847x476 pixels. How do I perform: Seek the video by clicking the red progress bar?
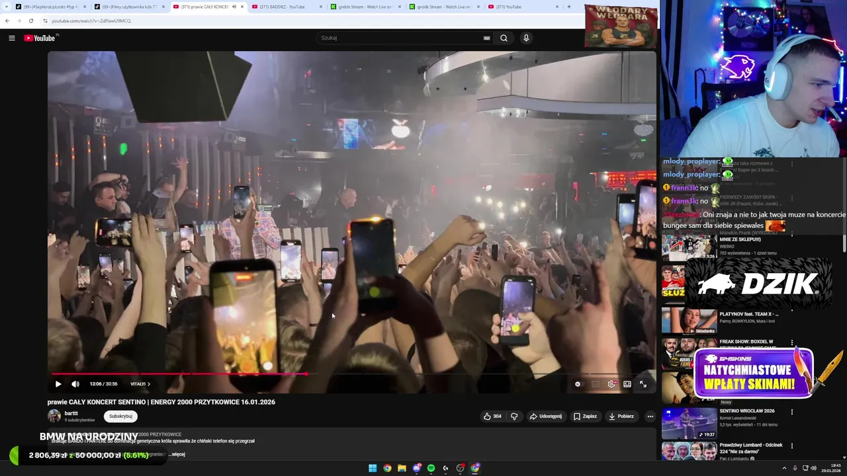179,374
